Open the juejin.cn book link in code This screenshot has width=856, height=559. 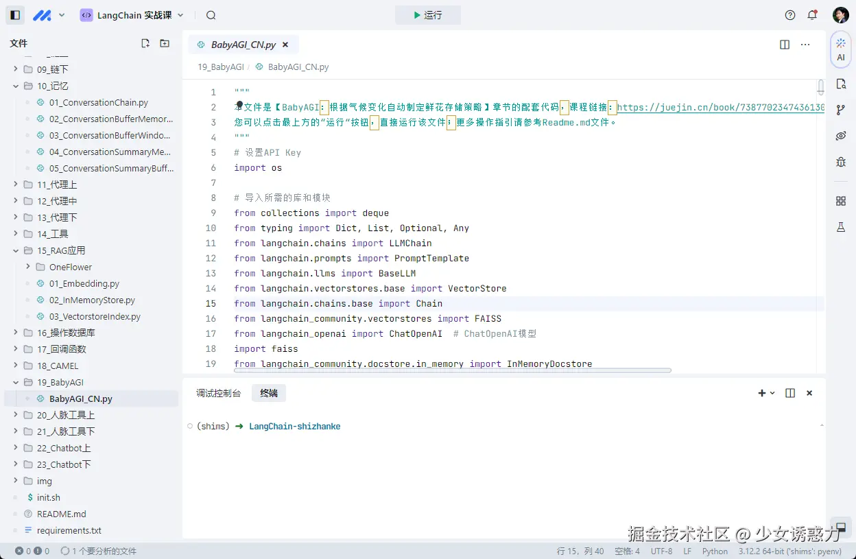(720, 107)
